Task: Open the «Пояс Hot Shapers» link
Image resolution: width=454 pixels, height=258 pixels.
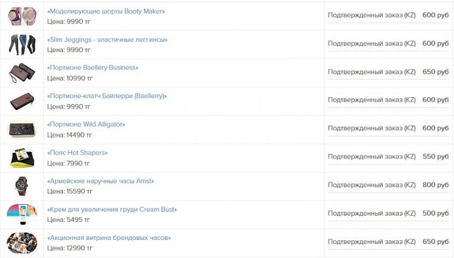Action: [77, 153]
